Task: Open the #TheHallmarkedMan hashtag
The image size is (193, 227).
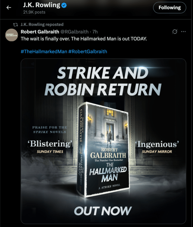Action: pos(44,52)
